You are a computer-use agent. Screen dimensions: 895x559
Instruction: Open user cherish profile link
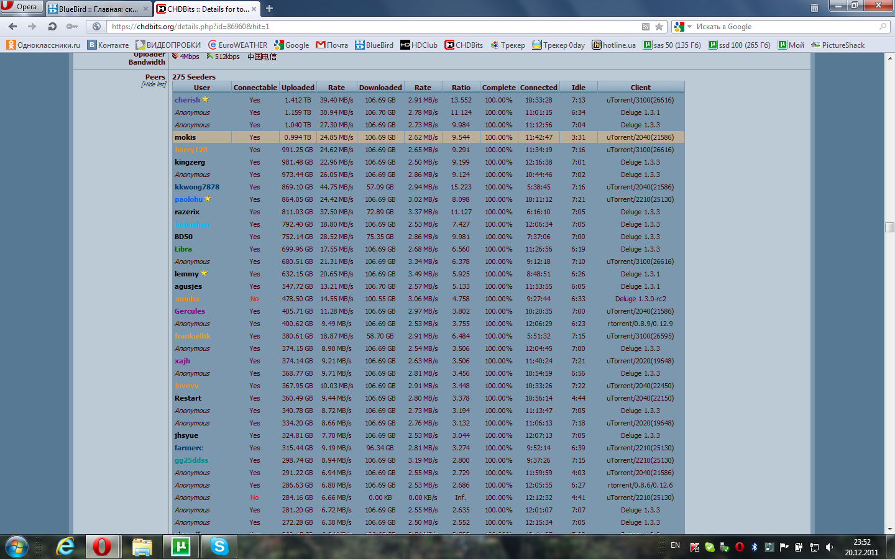tap(187, 100)
